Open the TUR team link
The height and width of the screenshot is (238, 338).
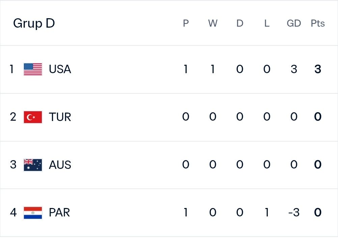coord(60,117)
